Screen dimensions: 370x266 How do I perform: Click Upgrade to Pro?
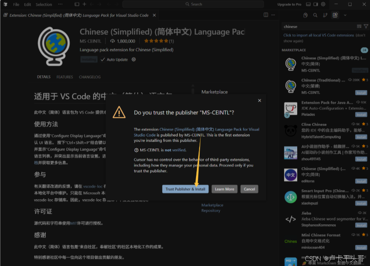289,4
